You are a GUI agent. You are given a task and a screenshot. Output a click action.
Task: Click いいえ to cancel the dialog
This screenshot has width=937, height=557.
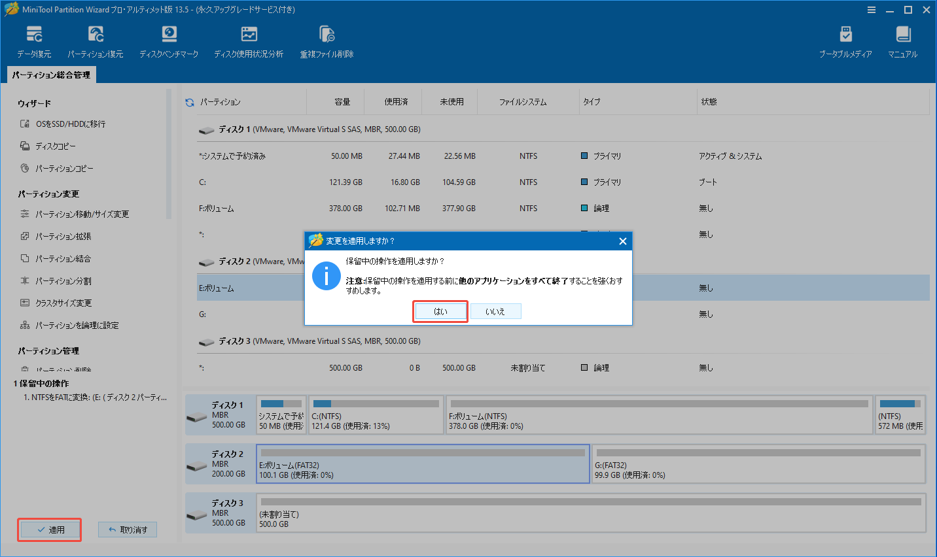click(x=496, y=311)
